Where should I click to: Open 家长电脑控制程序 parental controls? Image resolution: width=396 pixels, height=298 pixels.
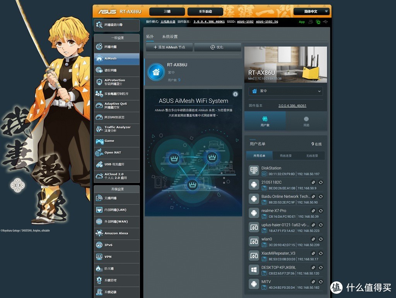coord(117,94)
